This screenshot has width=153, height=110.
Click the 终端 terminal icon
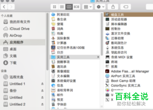107,62
